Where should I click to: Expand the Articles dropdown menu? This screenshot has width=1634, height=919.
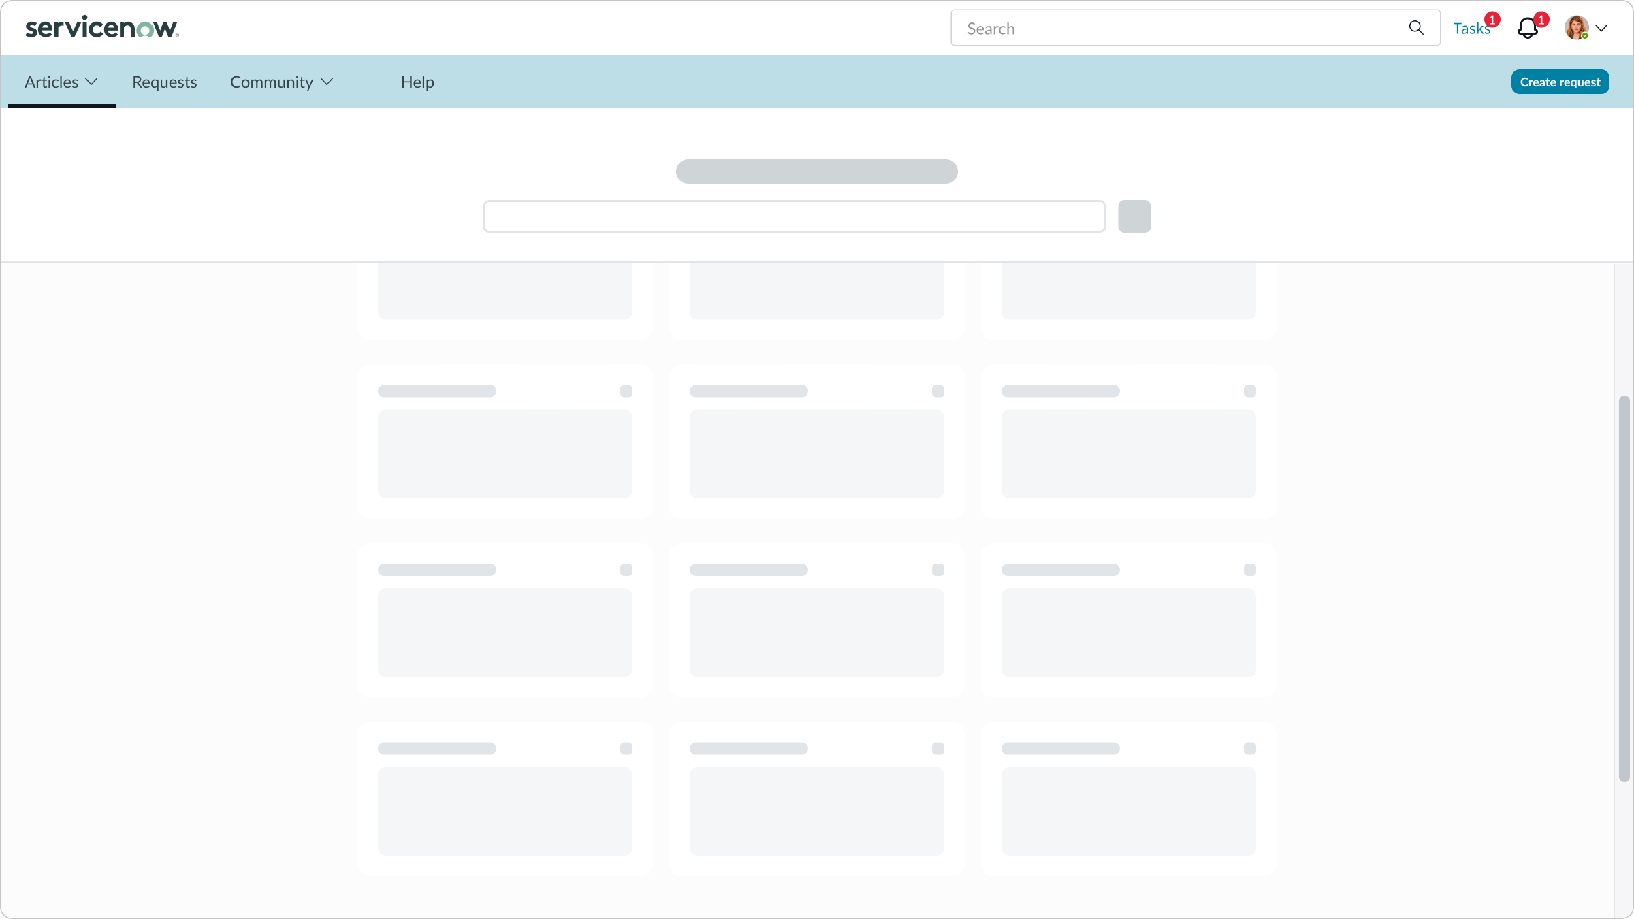click(61, 81)
